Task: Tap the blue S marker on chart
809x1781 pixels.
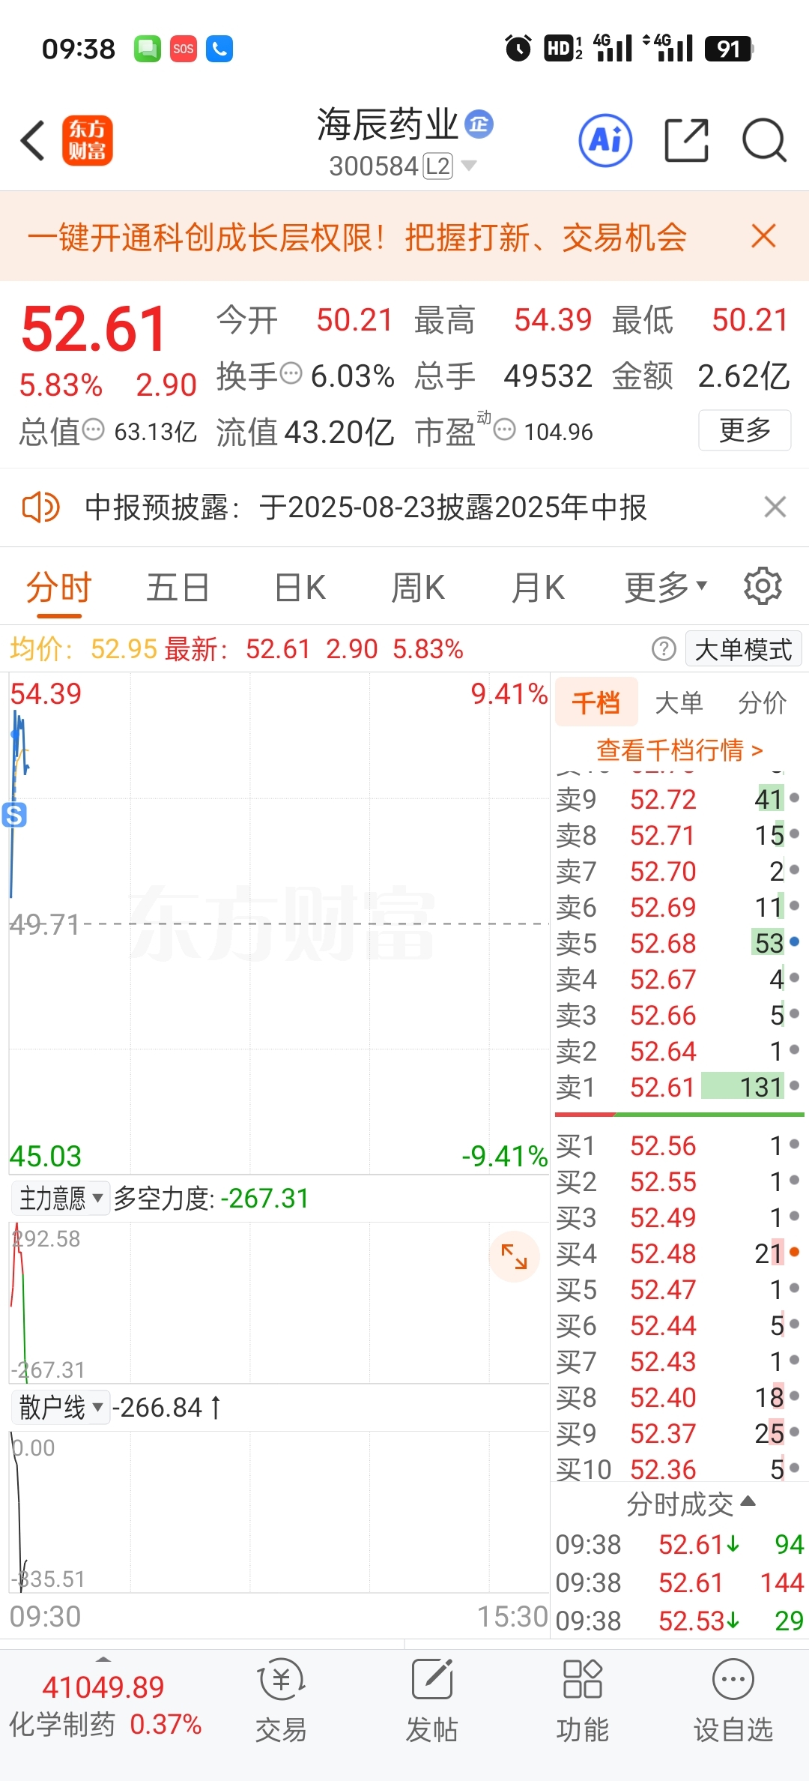Action: (14, 814)
